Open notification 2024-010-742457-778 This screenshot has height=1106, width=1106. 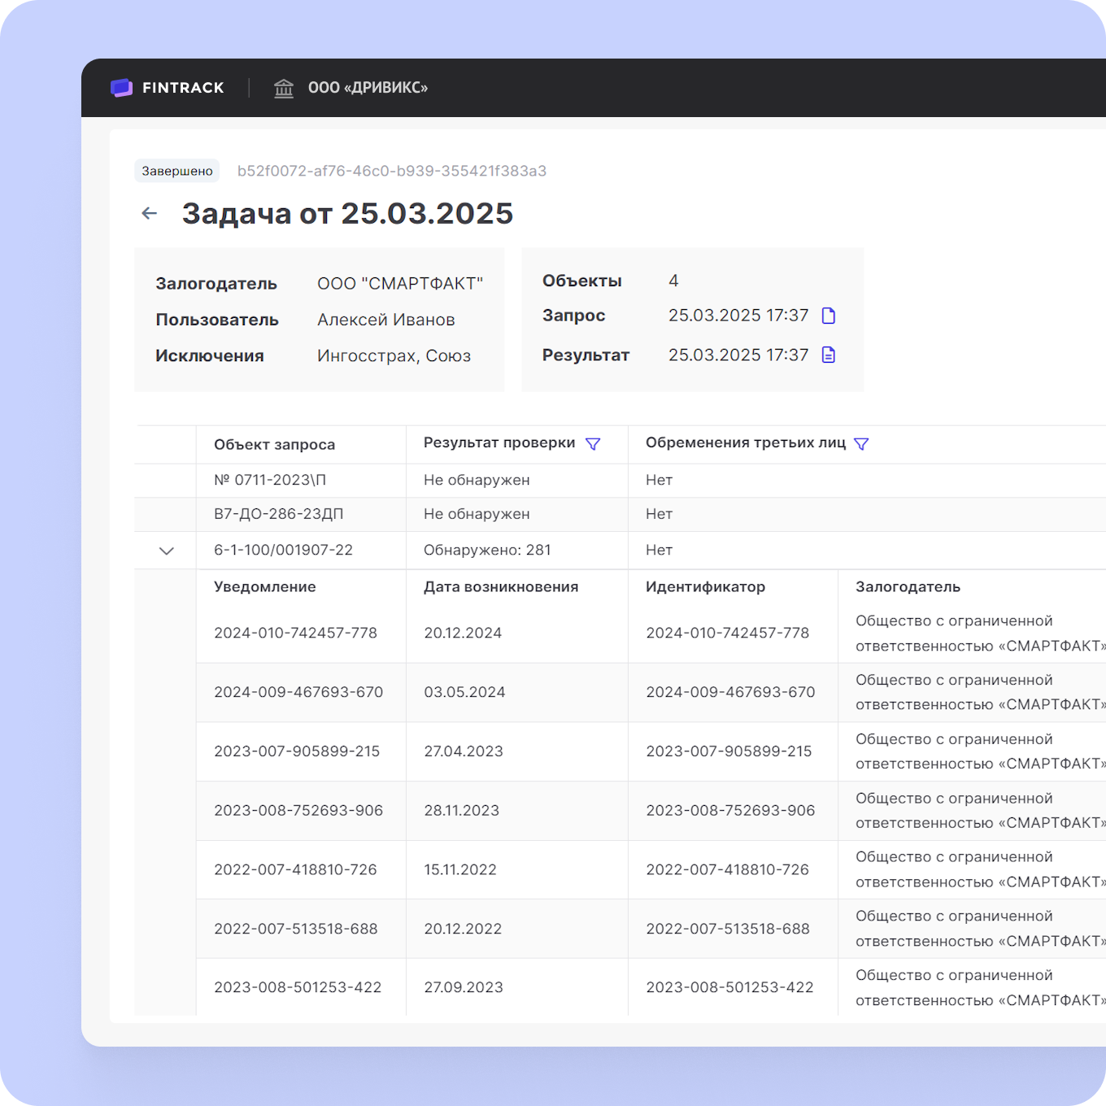tap(295, 633)
